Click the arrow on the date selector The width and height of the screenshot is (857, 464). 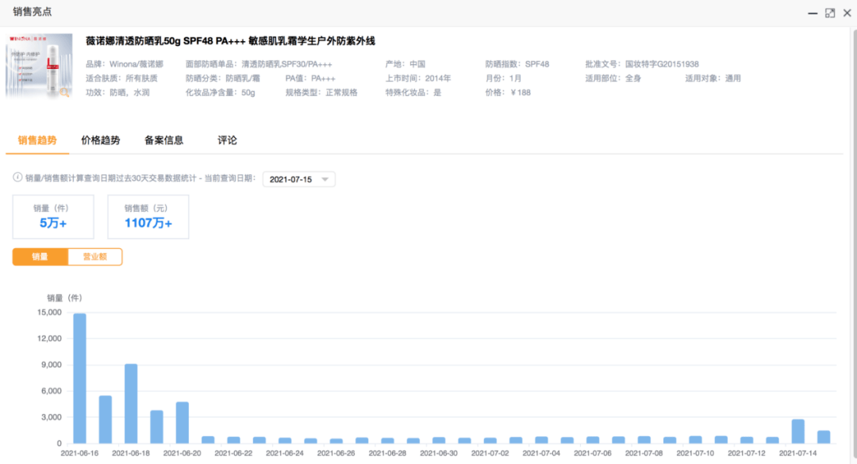325,180
